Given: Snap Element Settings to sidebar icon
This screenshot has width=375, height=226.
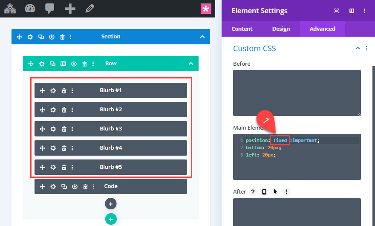Looking at the screenshot, I should click(x=352, y=11).
